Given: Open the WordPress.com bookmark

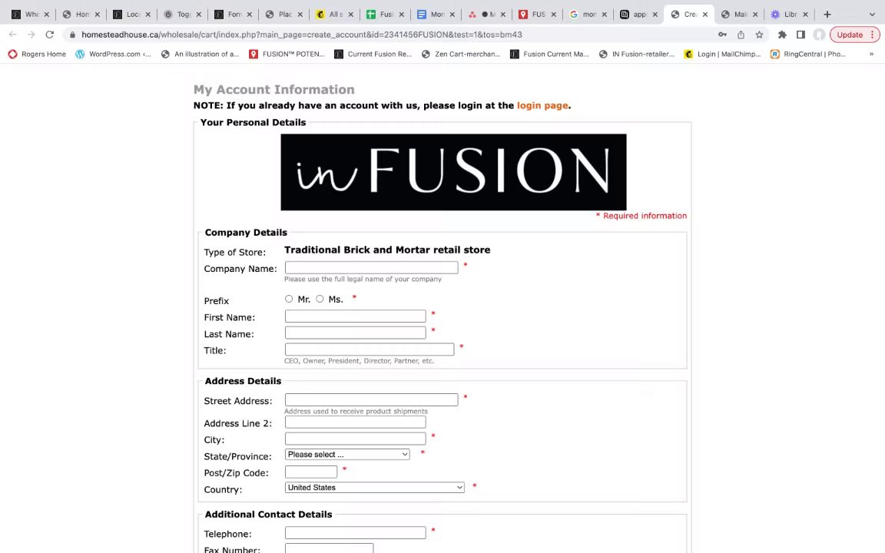Looking at the screenshot, I should [x=113, y=55].
